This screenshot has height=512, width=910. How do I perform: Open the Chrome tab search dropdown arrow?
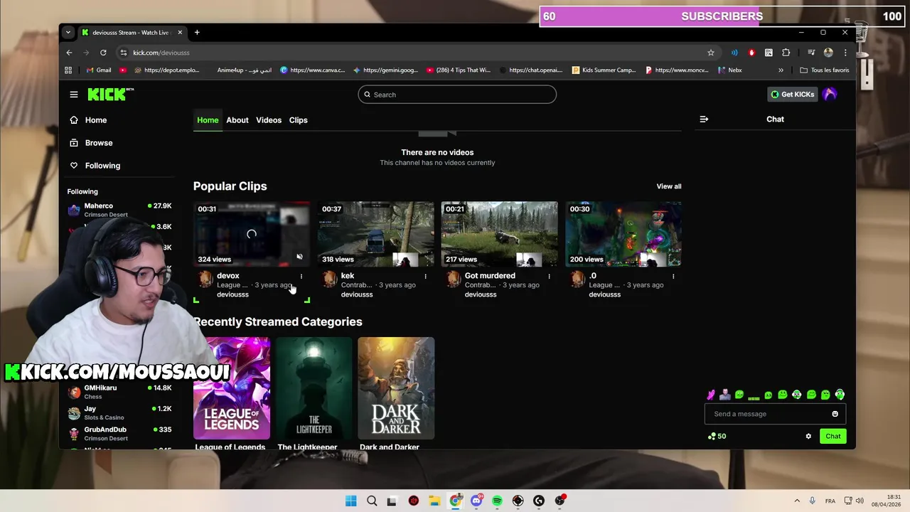(x=68, y=32)
